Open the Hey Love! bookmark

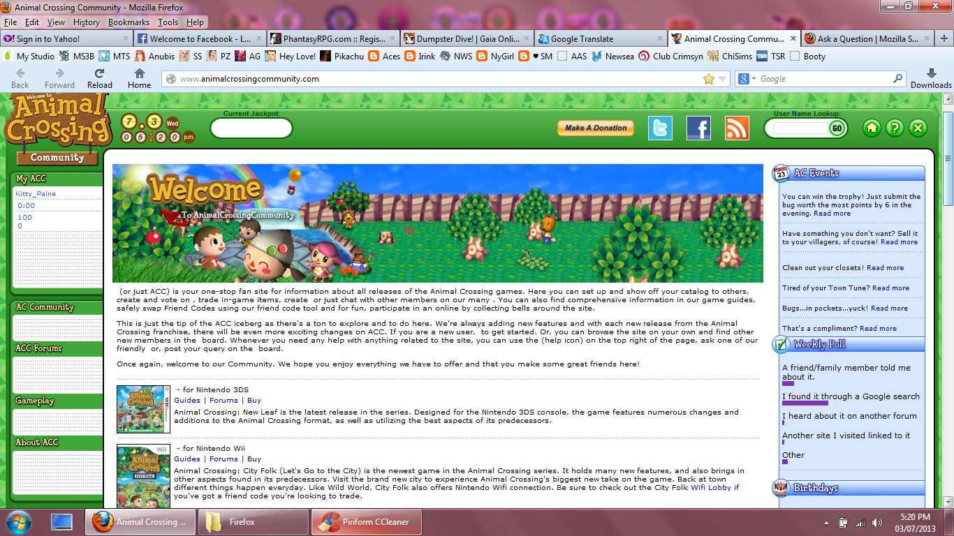[x=289, y=57]
